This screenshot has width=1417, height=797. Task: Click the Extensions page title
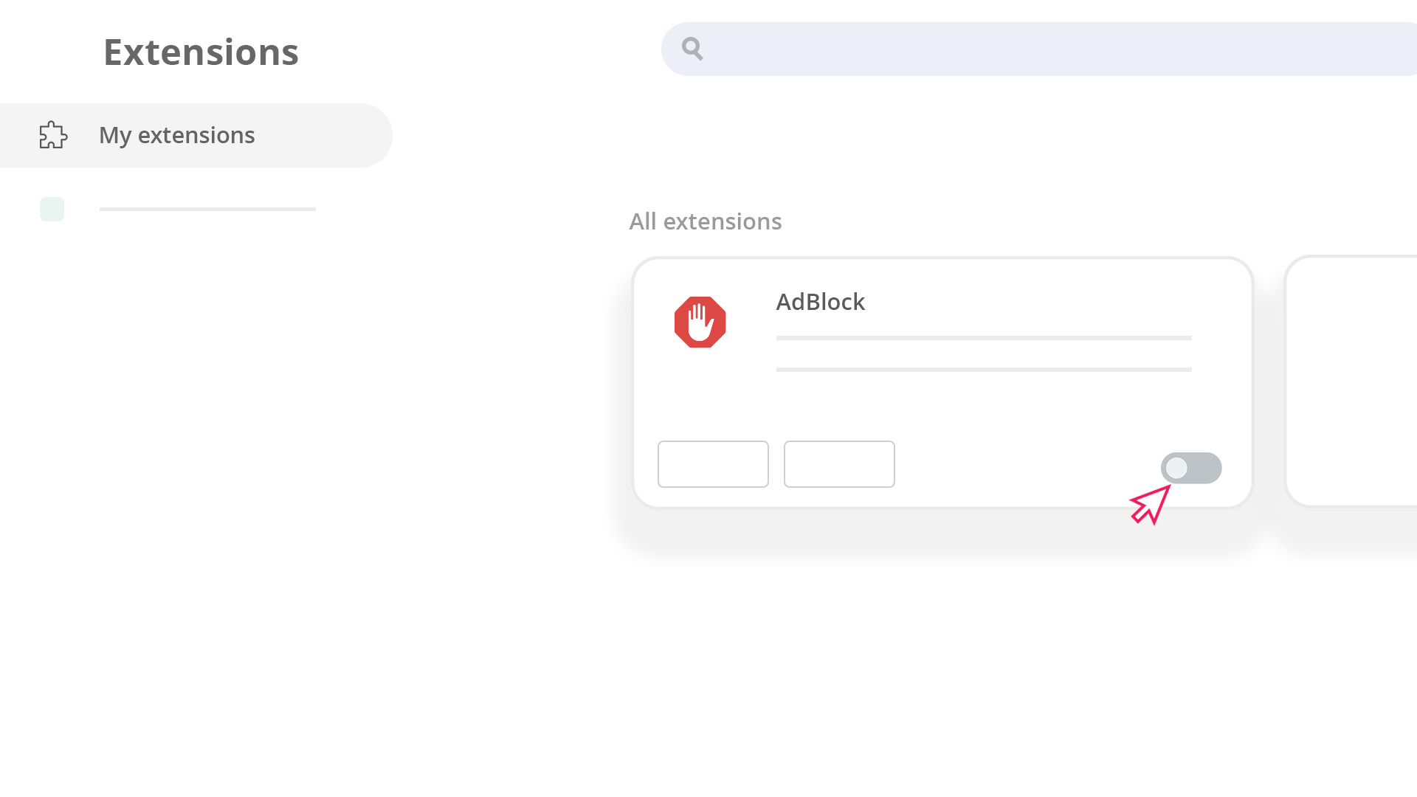pyautogui.click(x=201, y=52)
